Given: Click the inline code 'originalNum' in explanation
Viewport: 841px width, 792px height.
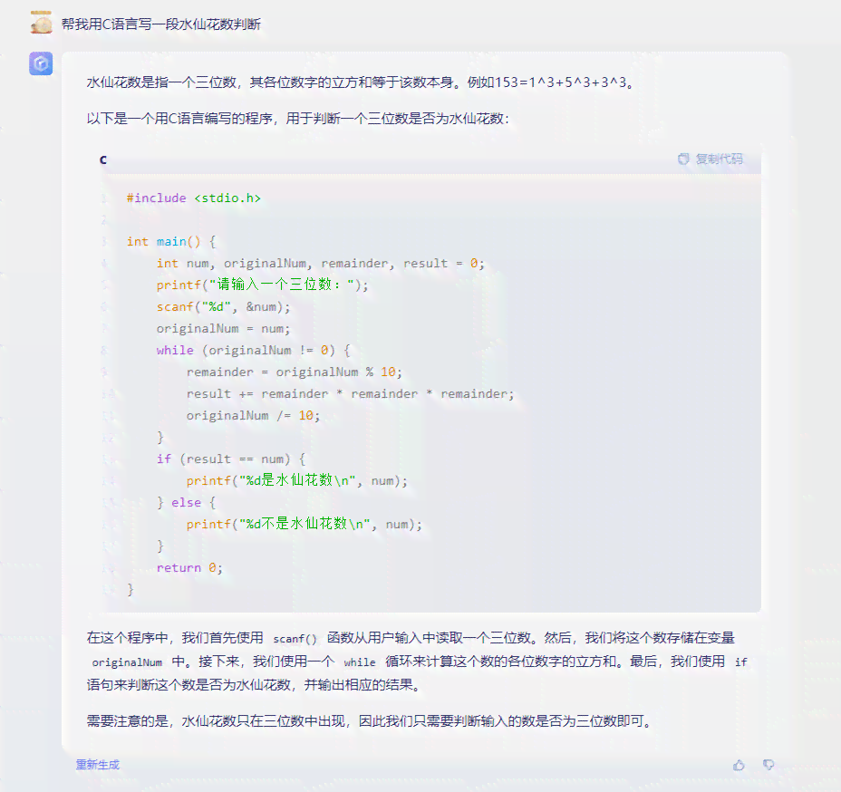Looking at the screenshot, I should point(127,662).
